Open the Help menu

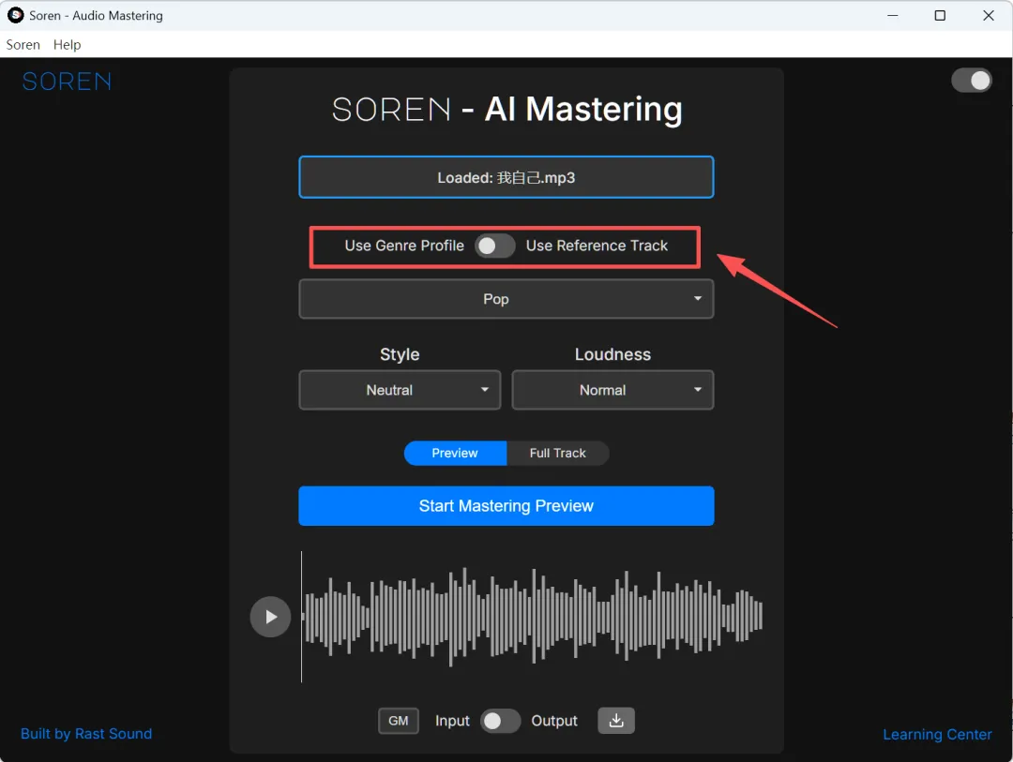tap(68, 45)
